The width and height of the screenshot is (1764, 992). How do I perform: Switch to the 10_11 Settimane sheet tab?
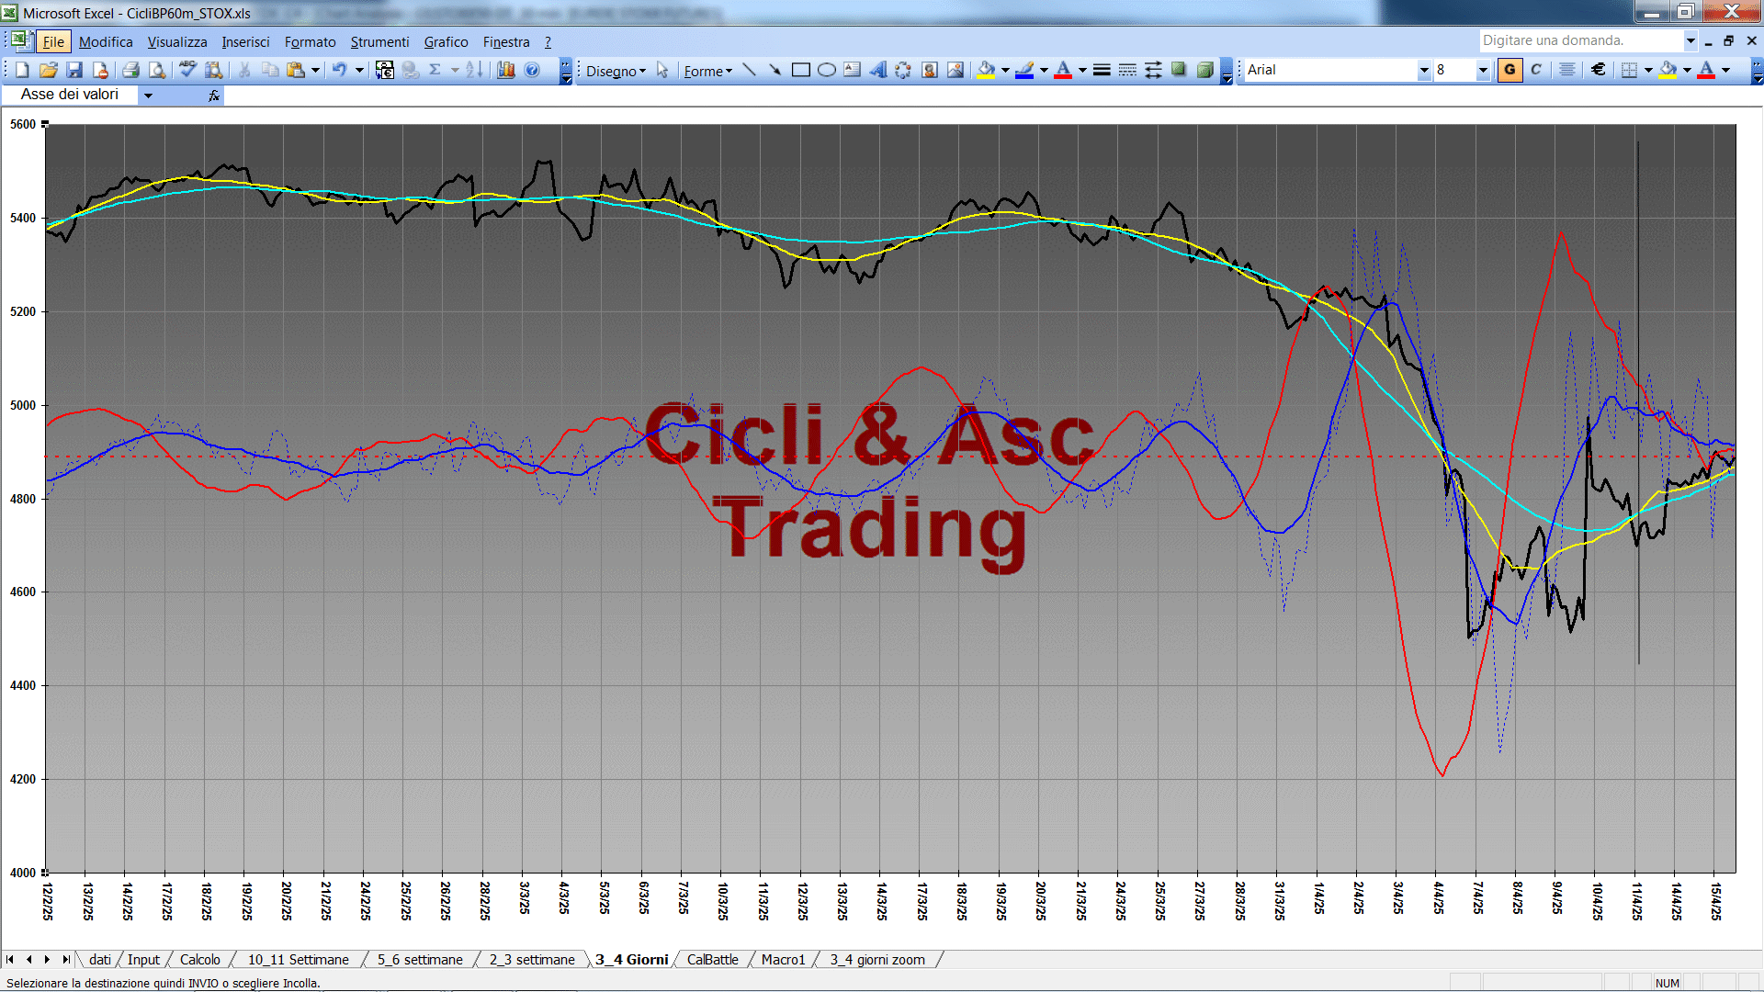pos(298,959)
